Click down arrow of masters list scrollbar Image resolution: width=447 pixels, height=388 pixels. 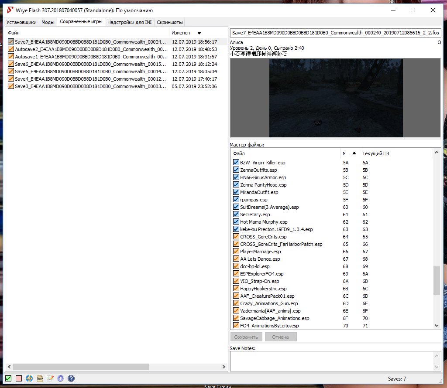437,325
